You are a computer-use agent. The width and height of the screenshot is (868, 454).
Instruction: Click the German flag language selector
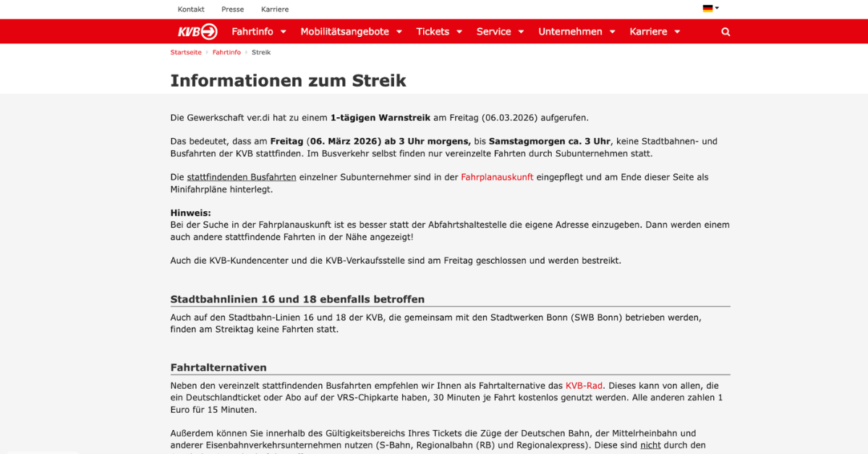[710, 9]
